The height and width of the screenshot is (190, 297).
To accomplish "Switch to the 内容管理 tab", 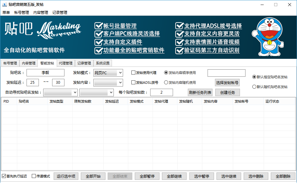I will tap(29, 63).
